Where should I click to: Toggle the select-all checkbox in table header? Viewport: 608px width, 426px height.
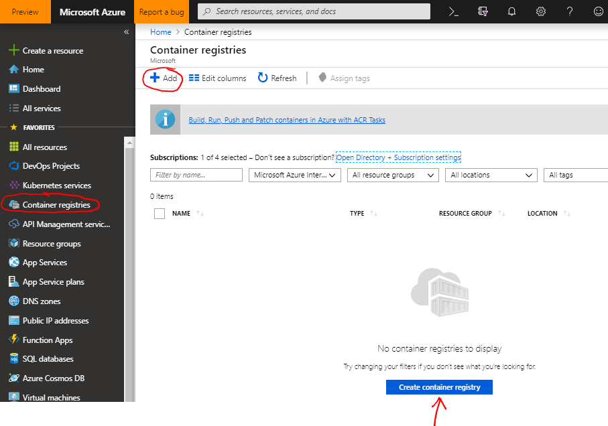[160, 214]
